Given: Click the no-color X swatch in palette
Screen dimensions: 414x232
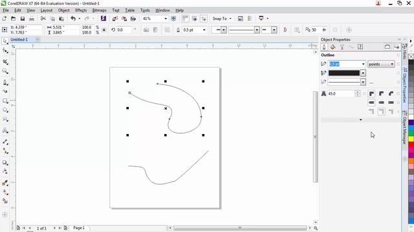Looking at the screenshot, I should point(411,57).
